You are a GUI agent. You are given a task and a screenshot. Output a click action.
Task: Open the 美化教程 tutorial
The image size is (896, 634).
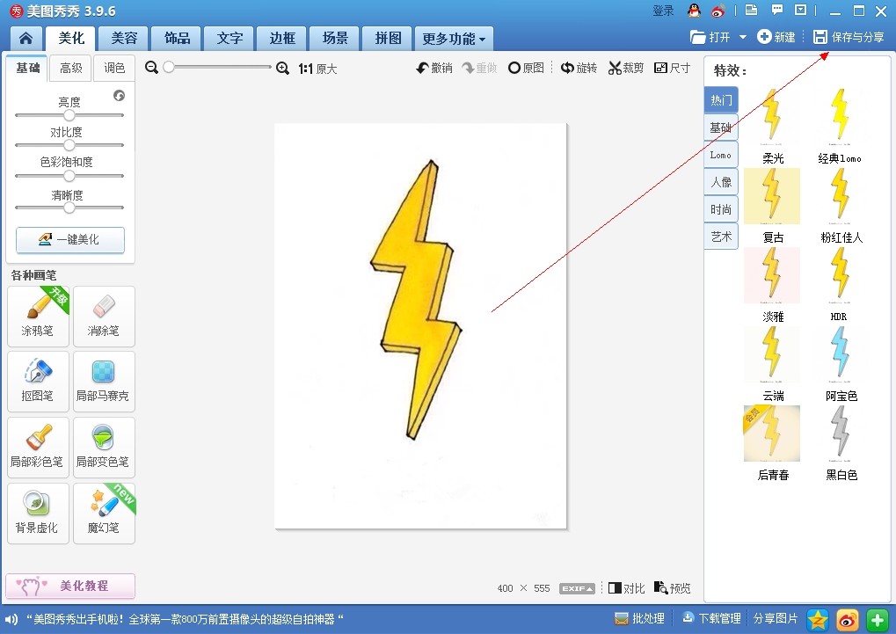pyautogui.click(x=70, y=586)
